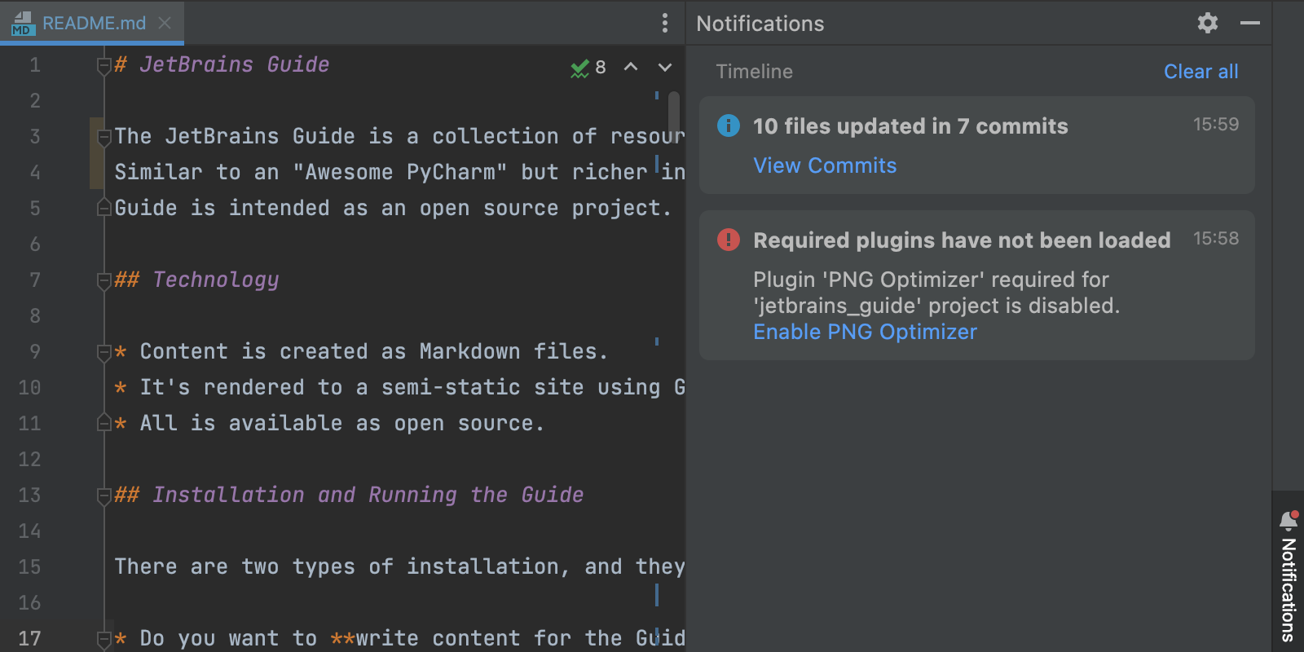Click the View Commits link

[x=824, y=165]
